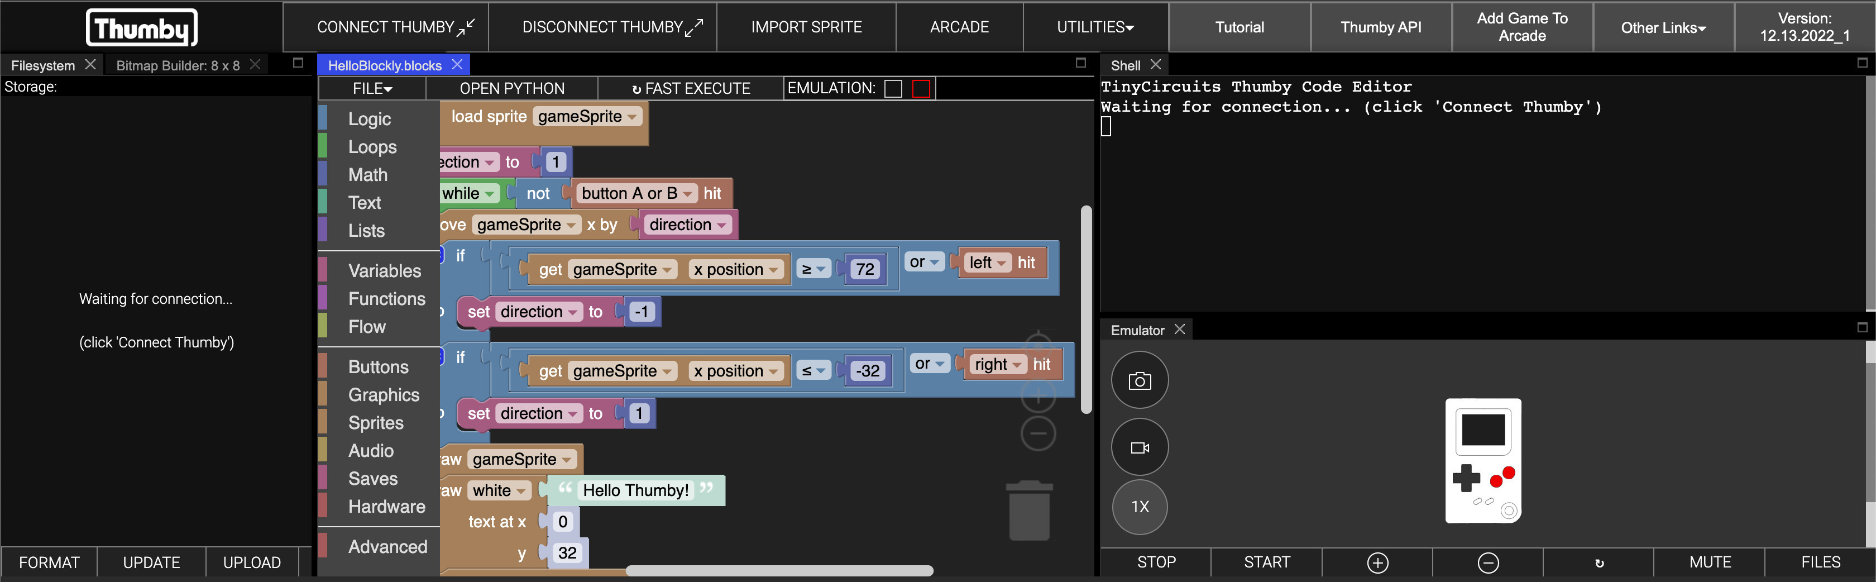Start emulator video recording
This screenshot has height=582, width=1876.
click(x=1139, y=447)
